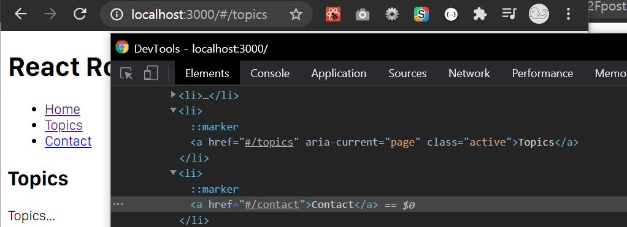Select the ::marker under the Contact li

(x=214, y=189)
